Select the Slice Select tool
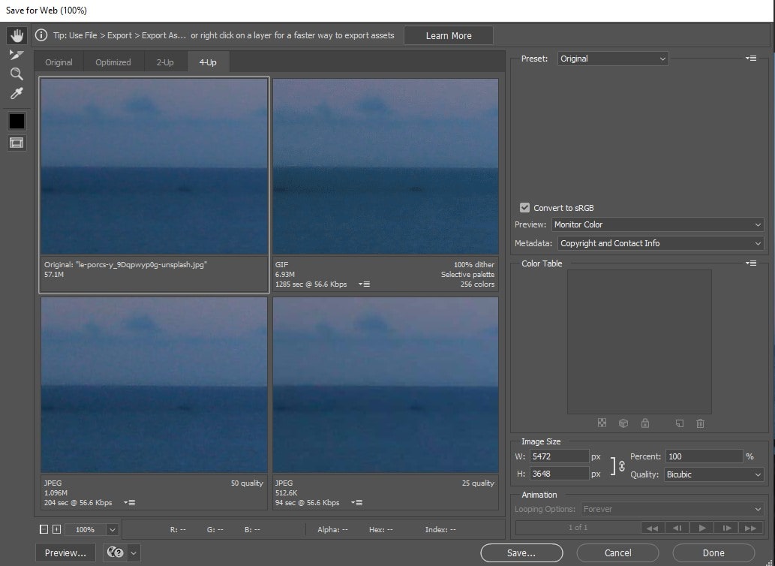 point(17,54)
